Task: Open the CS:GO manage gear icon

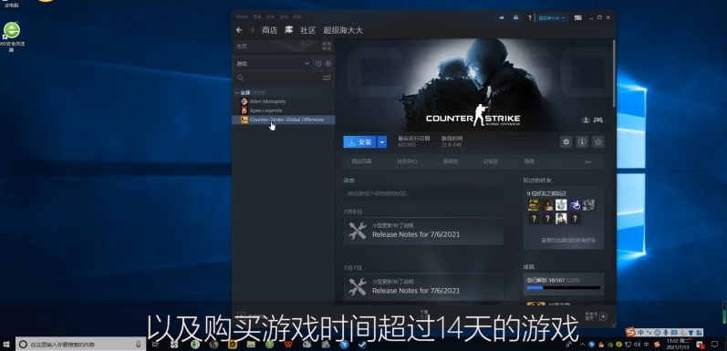Action: 566,142
